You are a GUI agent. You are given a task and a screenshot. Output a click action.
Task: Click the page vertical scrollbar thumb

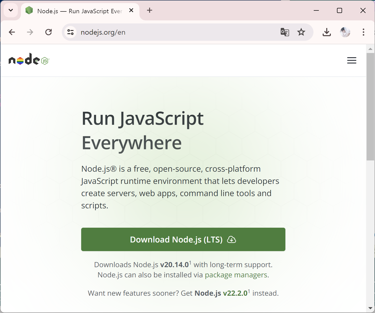tap(370, 106)
